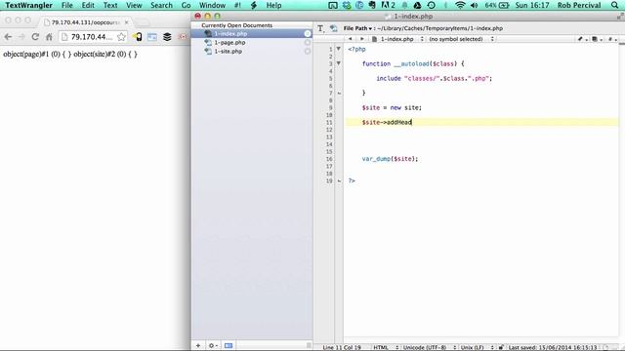The height and width of the screenshot is (351, 625).
Task: Open the hash counterpart menu in navigation bar
Action: pos(612,39)
